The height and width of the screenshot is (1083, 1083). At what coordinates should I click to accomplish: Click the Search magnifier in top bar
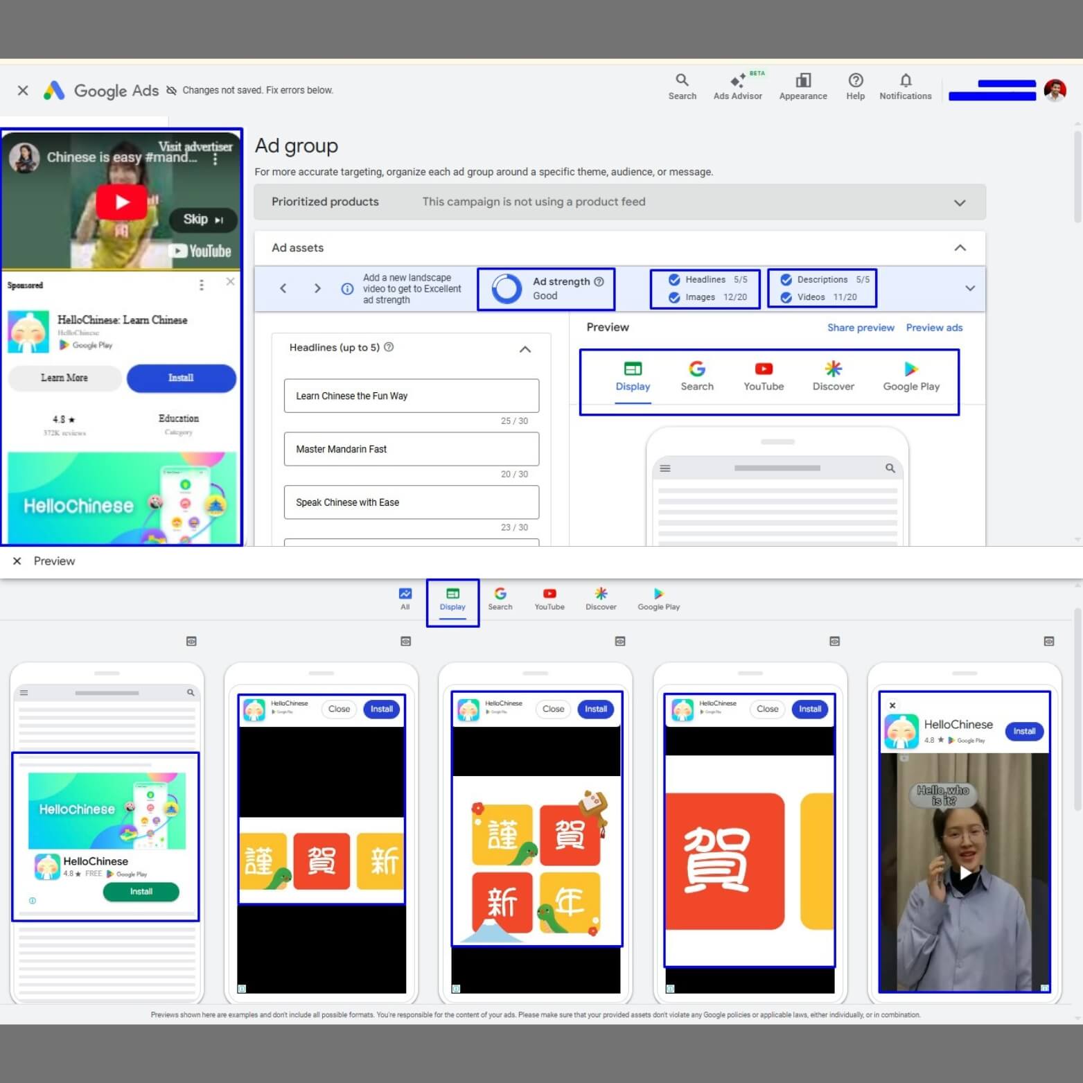pyautogui.click(x=682, y=80)
